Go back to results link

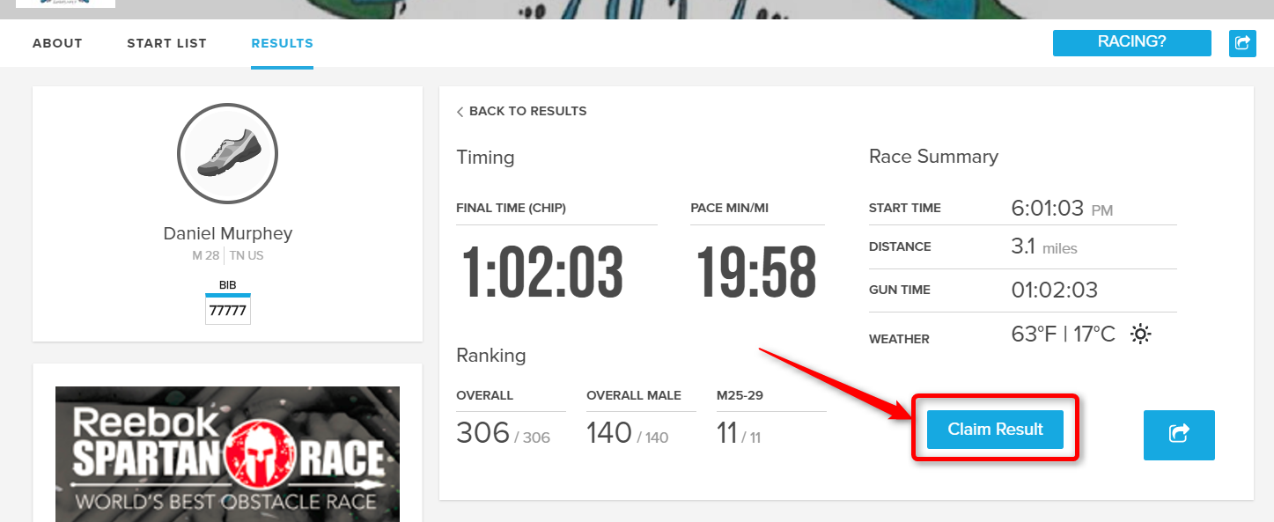pos(527,112)
